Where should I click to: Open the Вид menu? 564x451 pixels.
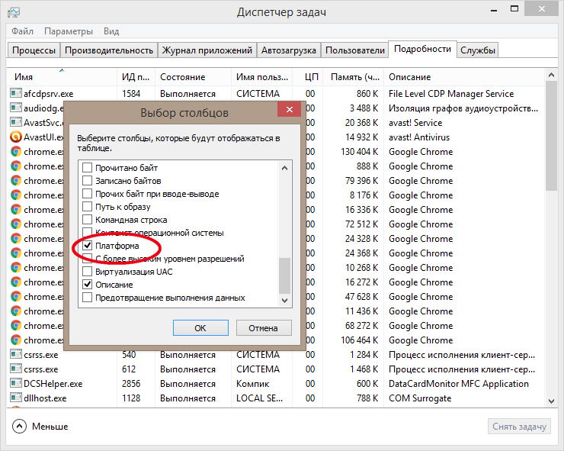point(111,31)
